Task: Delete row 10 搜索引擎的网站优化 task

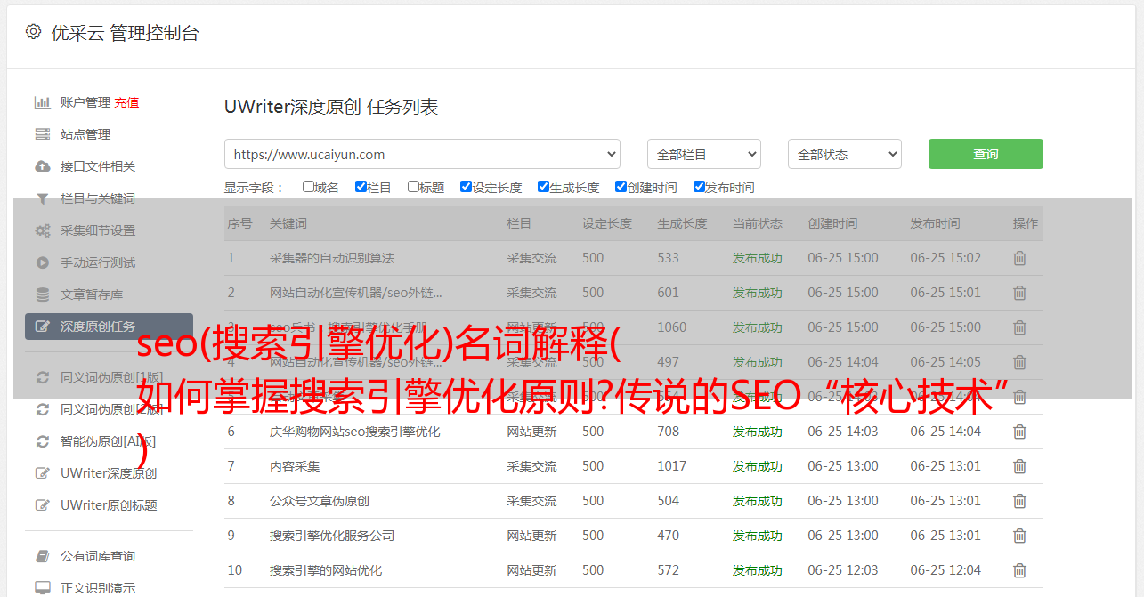Action: (x=1020, y=570)
